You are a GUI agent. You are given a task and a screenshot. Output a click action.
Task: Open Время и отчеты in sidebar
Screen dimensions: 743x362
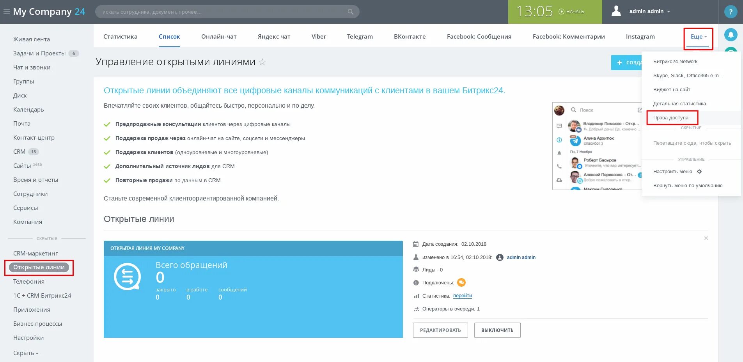[36, 180]
